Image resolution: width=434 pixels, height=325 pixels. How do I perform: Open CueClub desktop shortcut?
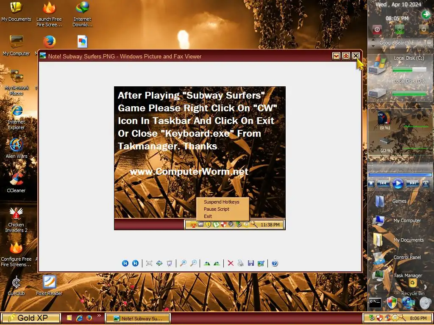(x=17, y=286)
